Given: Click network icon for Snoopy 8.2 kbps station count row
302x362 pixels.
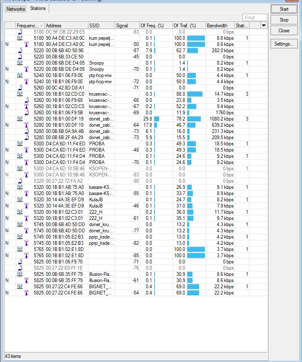Looking at the screenshot, I should tap(20, 63).
